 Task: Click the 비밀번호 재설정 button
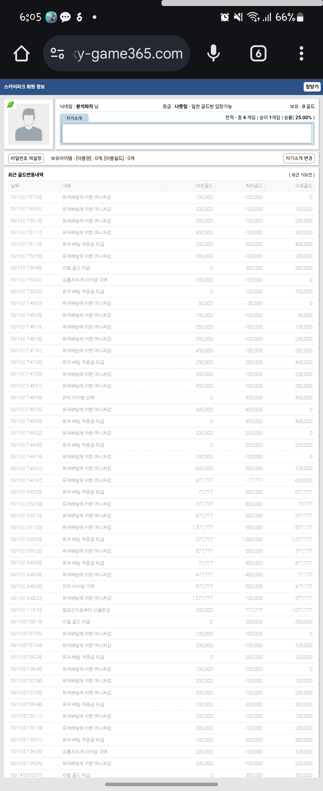(26, 158)
